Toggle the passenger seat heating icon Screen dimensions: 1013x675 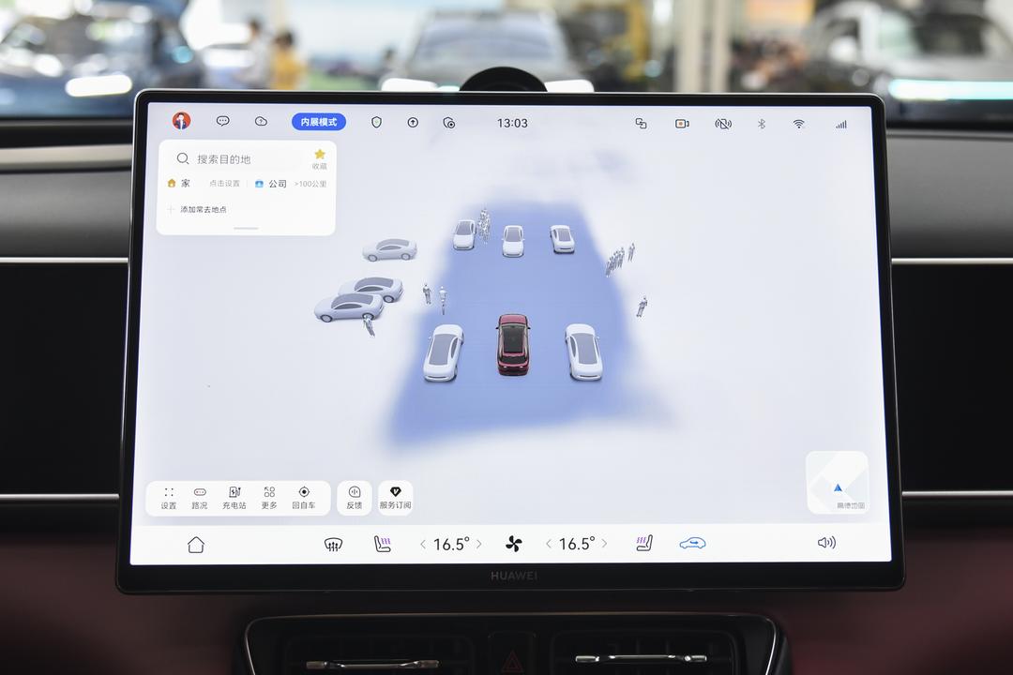tap(644, 543)
